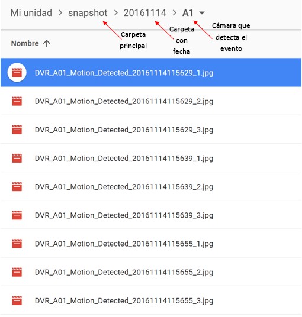Select the current A1 folder label
The width and height of the screenshot is (302, 317).
pyautogui.click(x=188, y=13)
